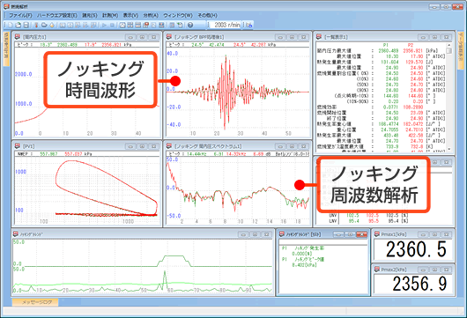Open the 表示(V) menu
The image size is (467, 318).
pyautogui.click(x=130, y=15)
